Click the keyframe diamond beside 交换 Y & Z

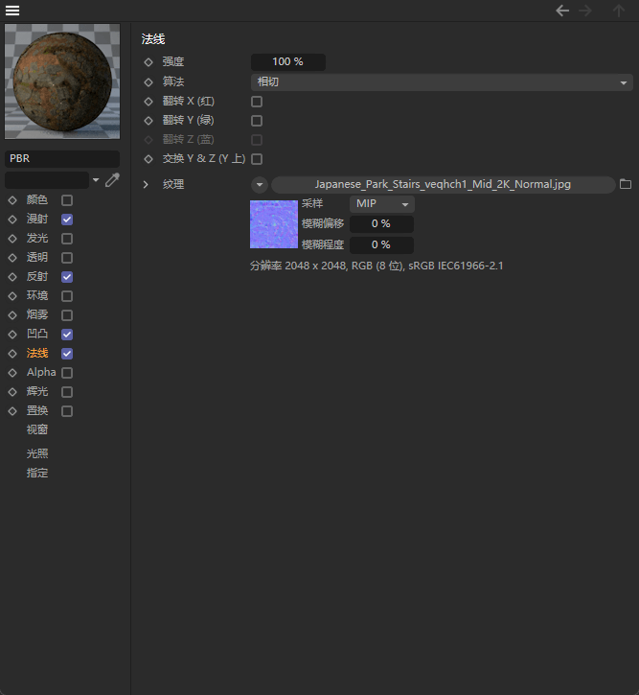click(x=148, y=159)
